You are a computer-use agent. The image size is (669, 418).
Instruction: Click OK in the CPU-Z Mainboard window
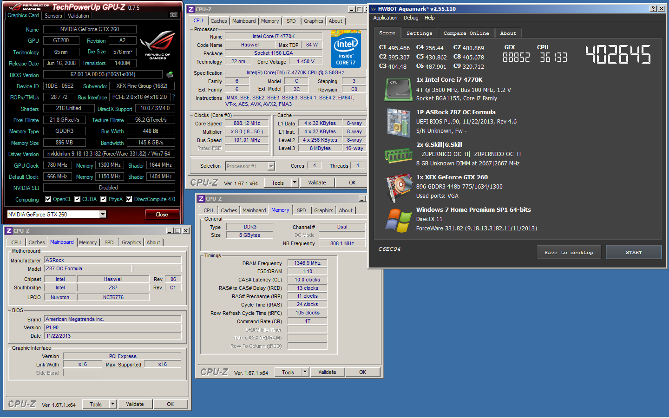(171, 404)
